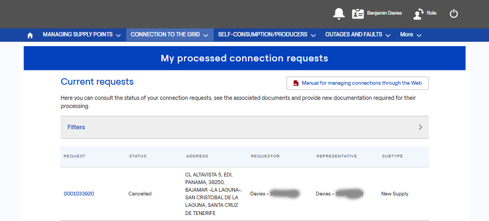
Task: Click the power logout icon
Action: click(x=455, y=14)
